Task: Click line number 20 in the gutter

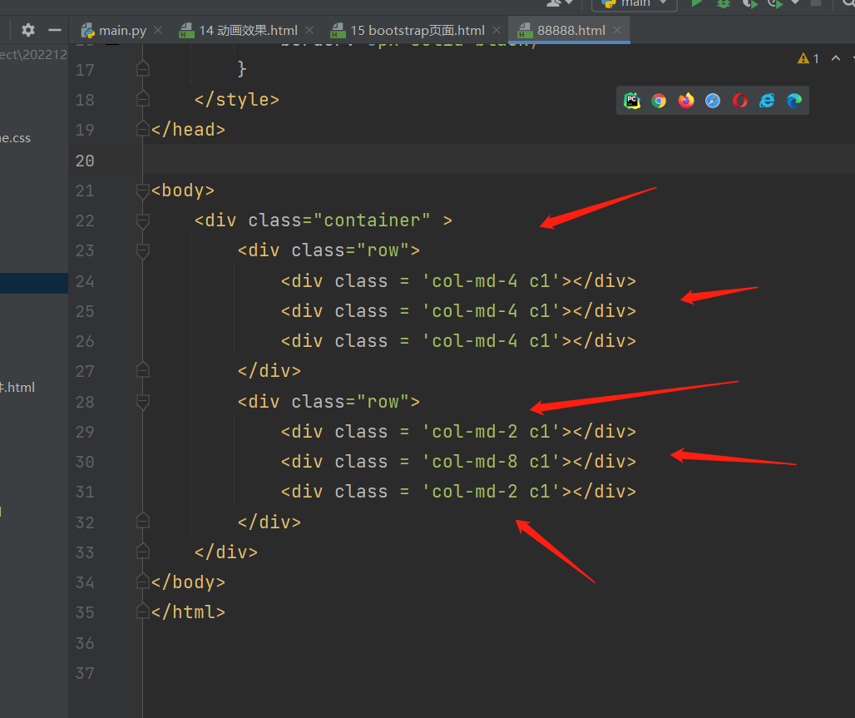Action: pyautogui.click(x=85, y=161)
